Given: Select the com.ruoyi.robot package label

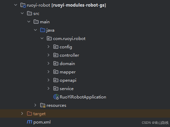Looking at the screenshot, I should [69, 39].
